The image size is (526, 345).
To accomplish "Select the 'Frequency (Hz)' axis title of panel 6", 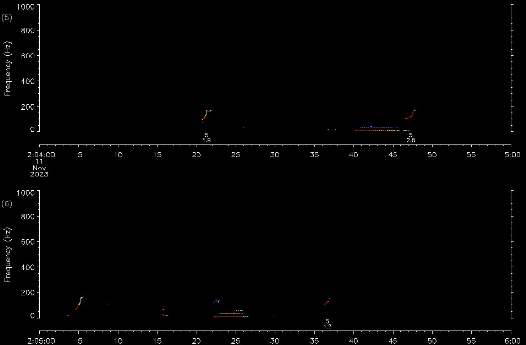I will 8,255.
